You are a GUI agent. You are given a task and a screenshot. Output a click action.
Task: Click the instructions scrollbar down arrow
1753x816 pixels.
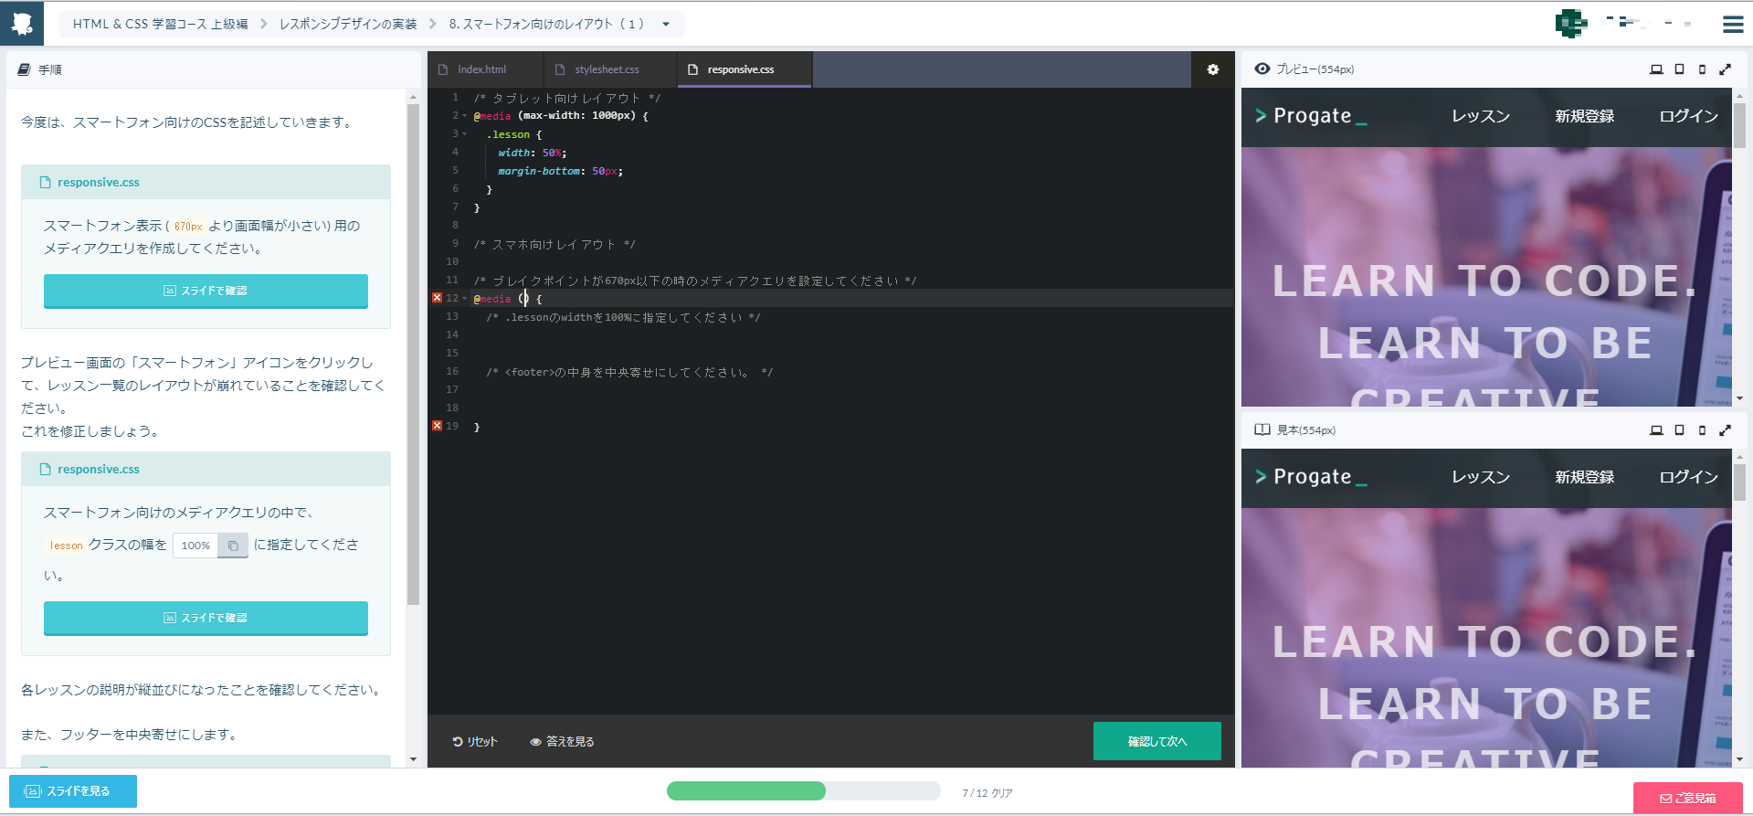[x=413, y=759]
